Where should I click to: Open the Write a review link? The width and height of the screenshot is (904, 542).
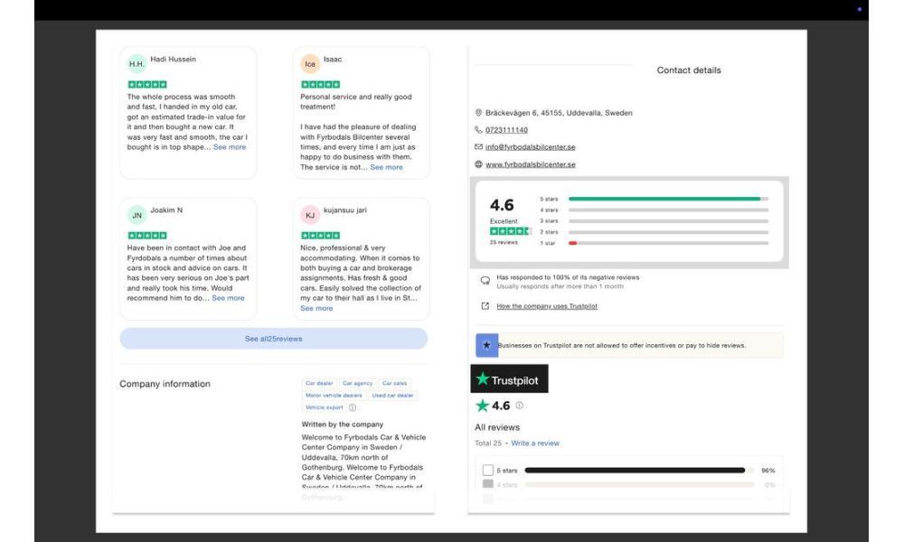pos(535,444)
